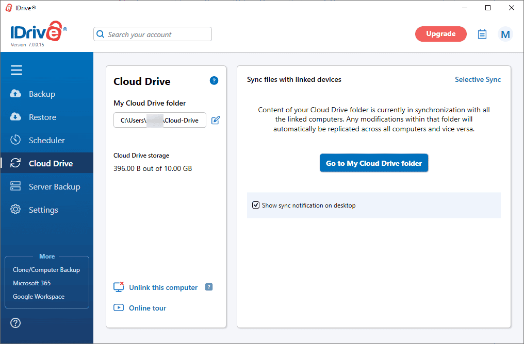This screenshot has height=344, width=524.
Task: Open the Scheduler menu label
Action: (x=47, y=141)
